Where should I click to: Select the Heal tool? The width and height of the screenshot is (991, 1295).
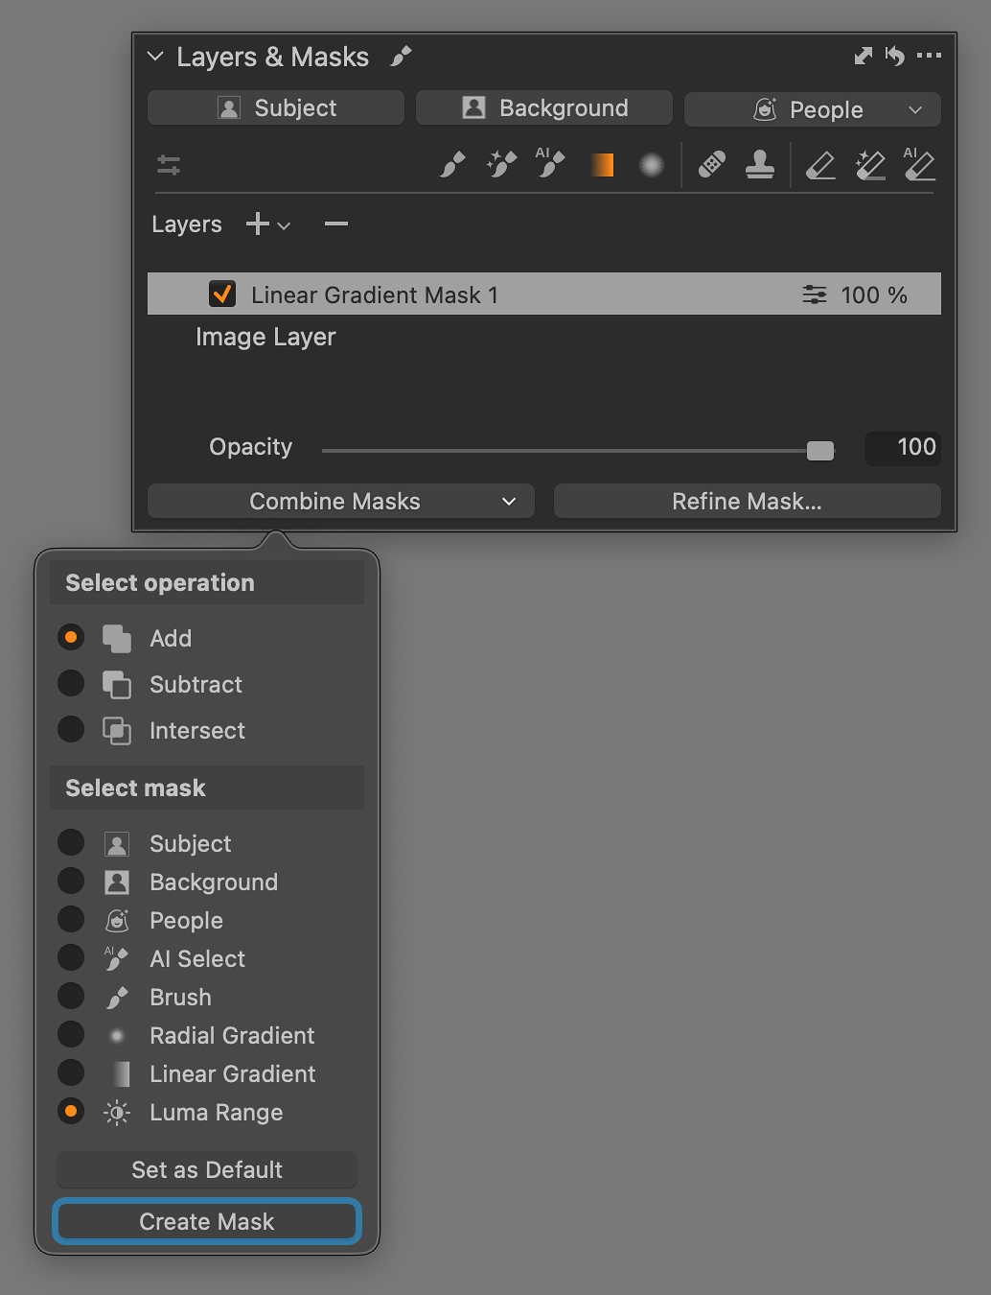pyautogui.click(x=710, y=164)
